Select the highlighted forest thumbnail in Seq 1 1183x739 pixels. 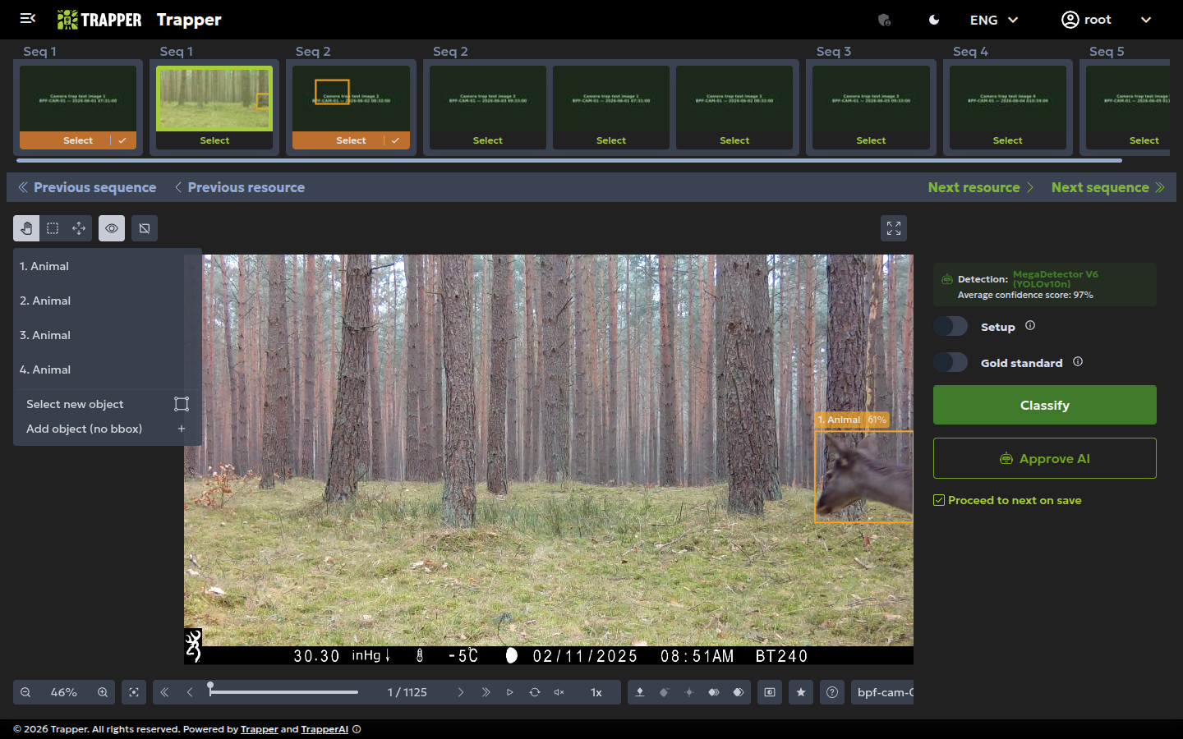[x=214, y=99]
